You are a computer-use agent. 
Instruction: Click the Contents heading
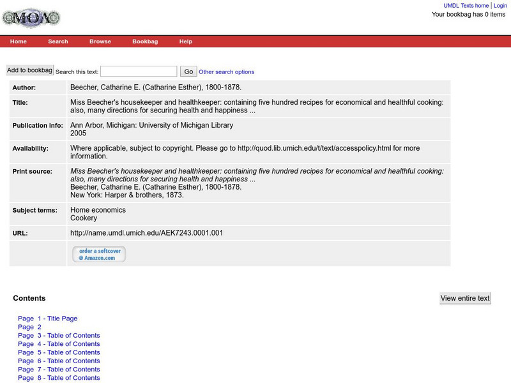(29, 298)
